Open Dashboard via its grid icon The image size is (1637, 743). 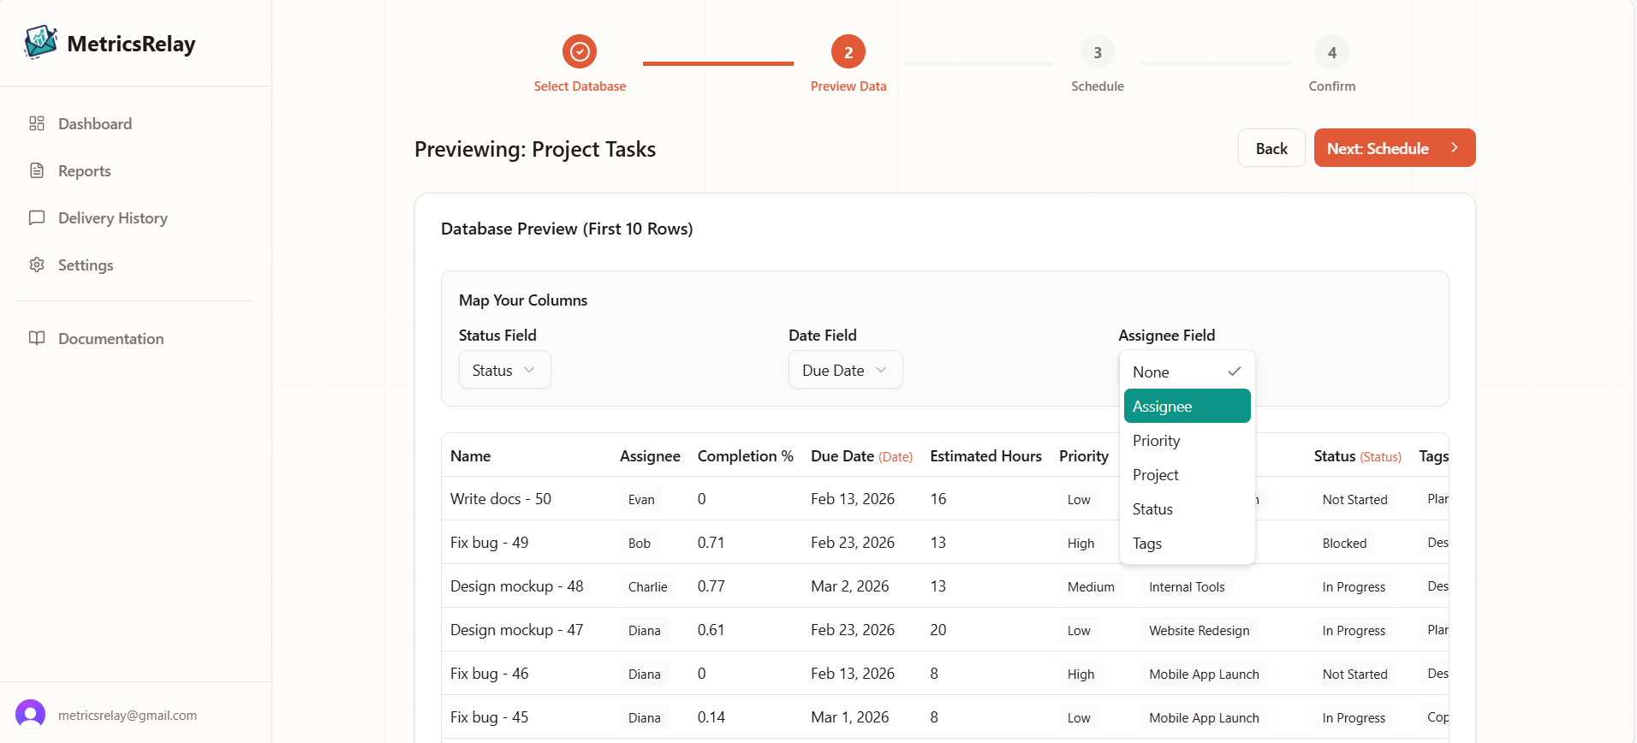click(37, 123)
